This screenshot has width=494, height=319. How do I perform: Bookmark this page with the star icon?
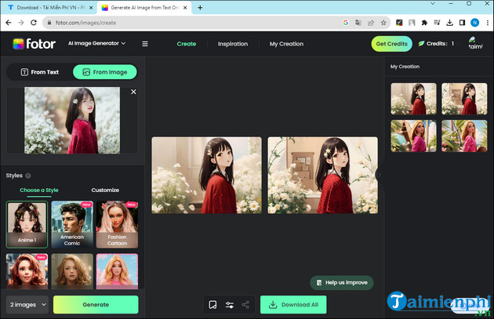coord(383,23)
